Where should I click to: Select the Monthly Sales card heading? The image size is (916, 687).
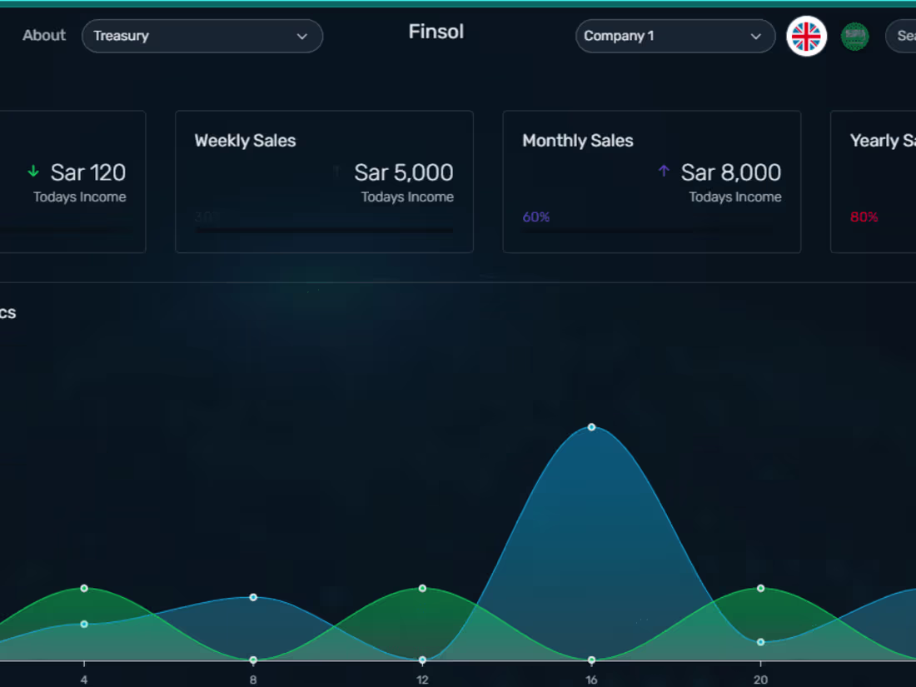tap(577, 141)
